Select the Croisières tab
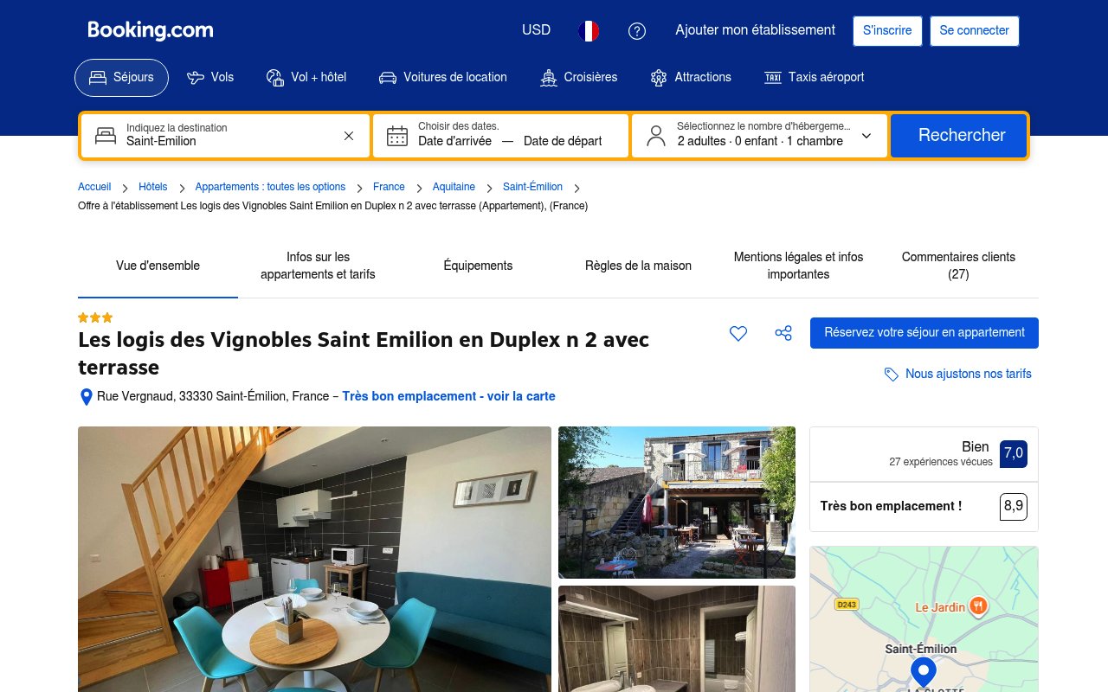The image size is (1108, 692). (x=579, y=77)
